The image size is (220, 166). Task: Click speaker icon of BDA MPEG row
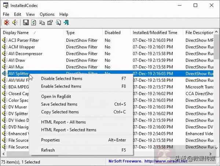tap(5, 87)
